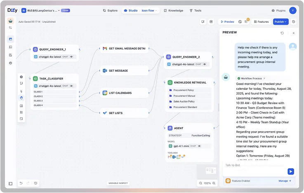Restart the preview conversation
Image resolution: width=304 pixels, height=193 pixels.
282,33
